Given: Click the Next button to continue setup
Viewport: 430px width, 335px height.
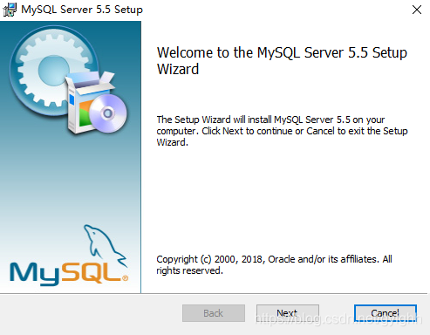Looking at the screenshot, I should click(x=288, y=313).
